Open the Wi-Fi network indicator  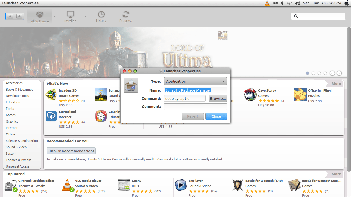289,3
